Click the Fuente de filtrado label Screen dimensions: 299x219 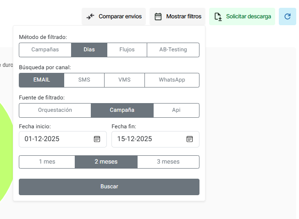pos(42,98)
